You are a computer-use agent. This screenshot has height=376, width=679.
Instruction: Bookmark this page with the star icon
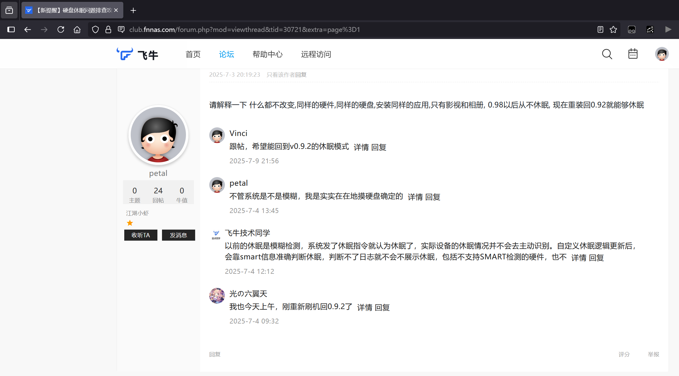613,29
